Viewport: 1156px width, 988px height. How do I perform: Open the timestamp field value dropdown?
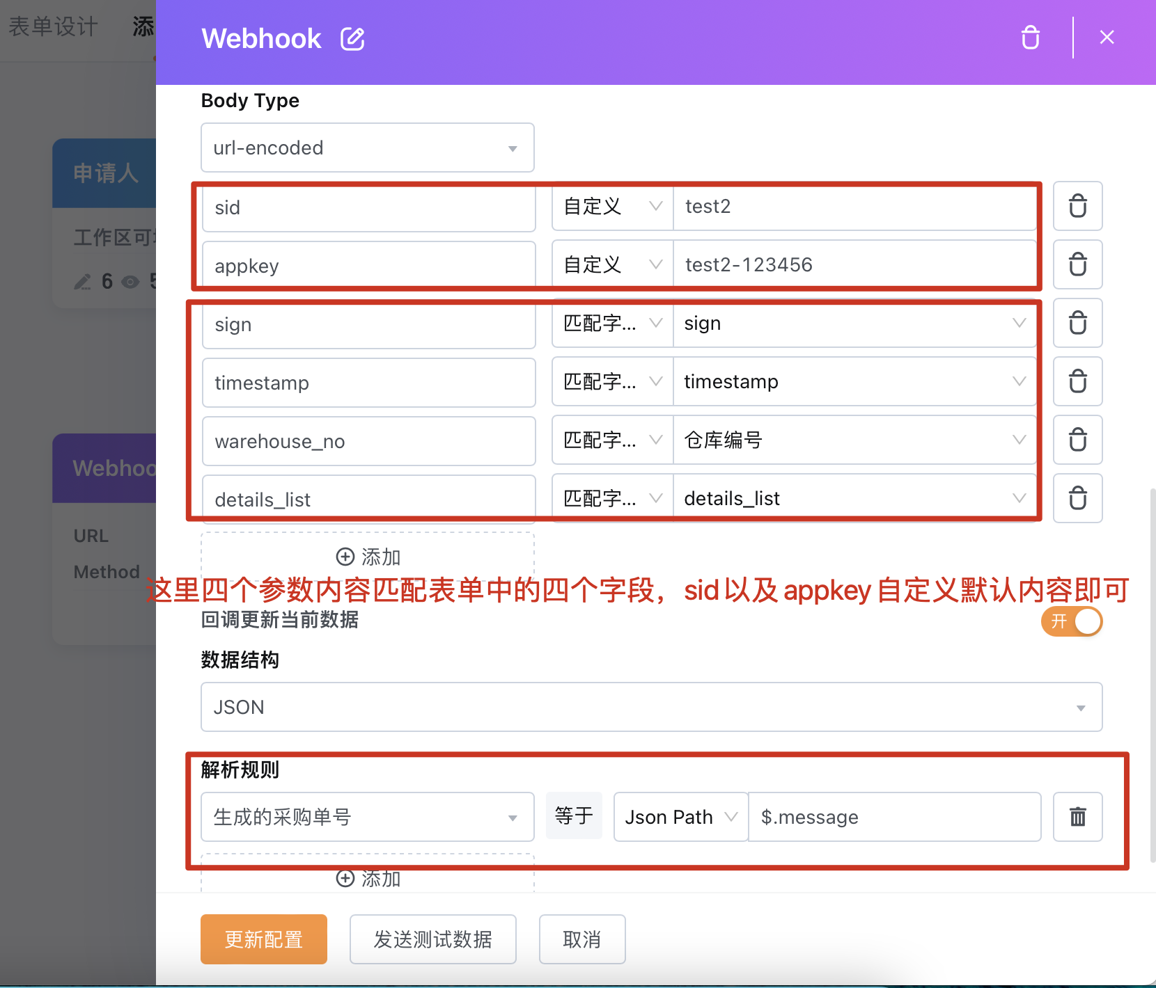pyautogui.click(x=854, y=381)
